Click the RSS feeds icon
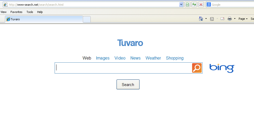The width and height of the screenshot is (254, 125). point(212,19)
